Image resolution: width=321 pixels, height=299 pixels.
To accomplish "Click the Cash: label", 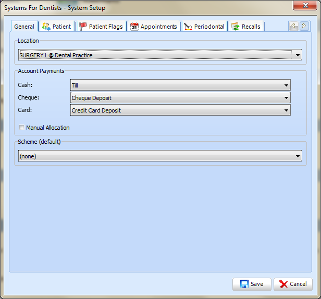I will [25, 85].
